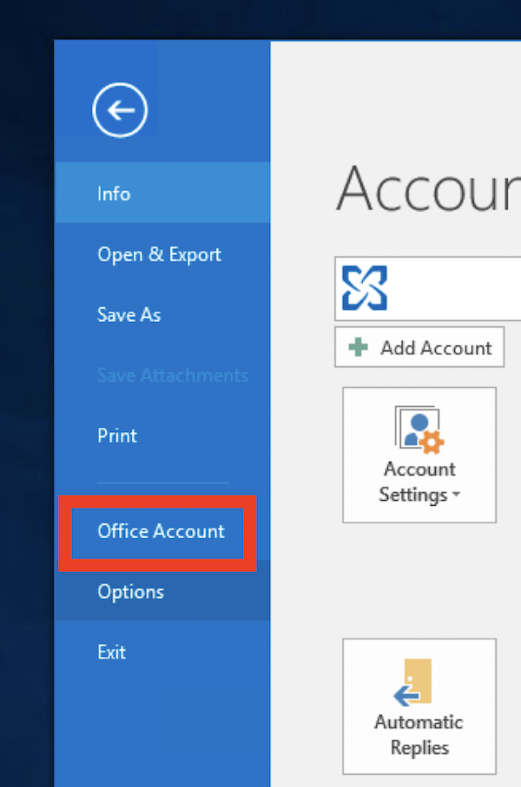Click the green plus icon beside Add Account
Image resolution: width=521 pixels, height=787 pixels.
pyautogui.click(x=358, y=348)
